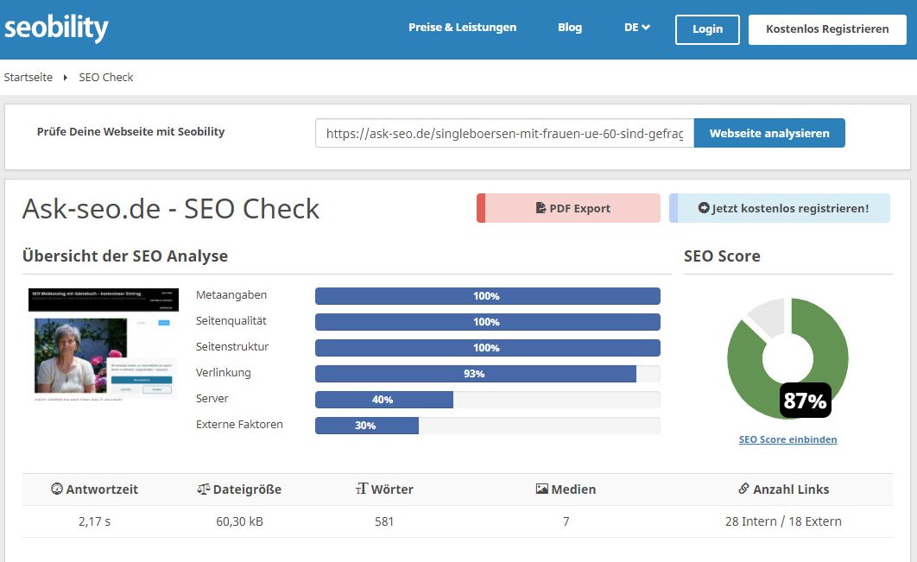Click the 60,30 kB file size value
This screenshot has width=917, height=562.
240,521
